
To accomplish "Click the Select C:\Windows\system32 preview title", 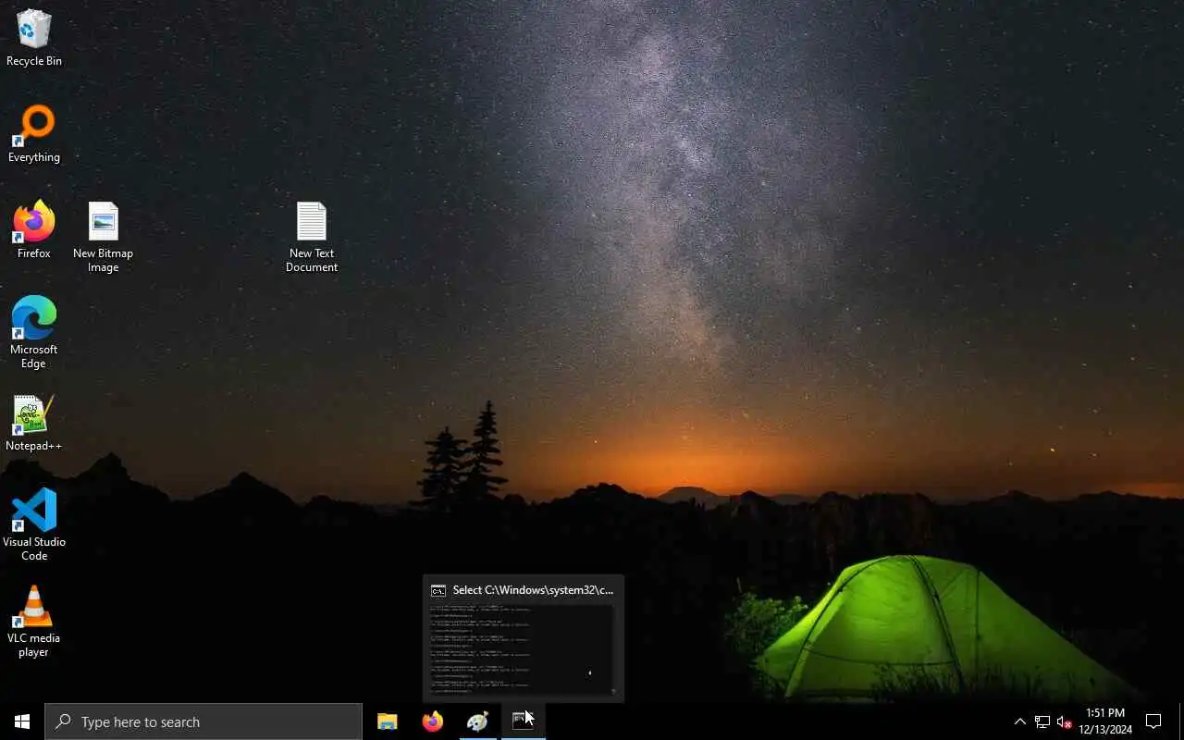I will click(533, 590).
